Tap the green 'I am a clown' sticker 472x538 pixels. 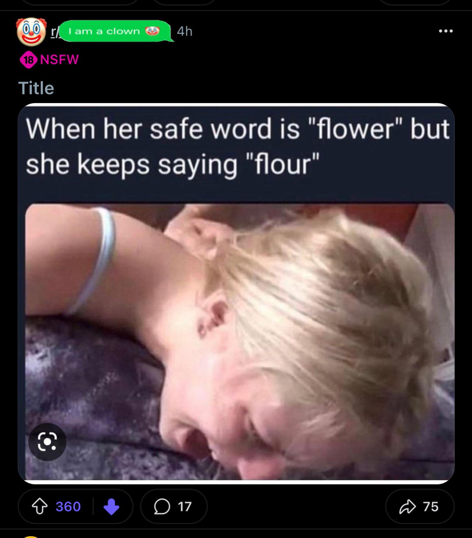click(x=115, y=31)
